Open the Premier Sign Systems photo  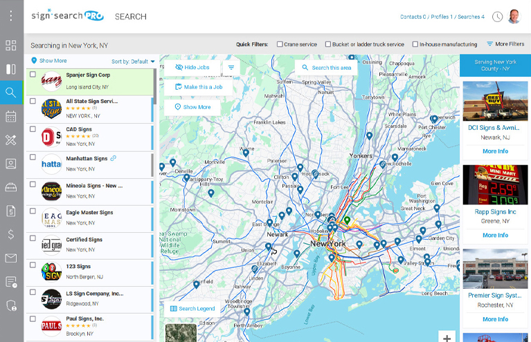tap(495, 269)
